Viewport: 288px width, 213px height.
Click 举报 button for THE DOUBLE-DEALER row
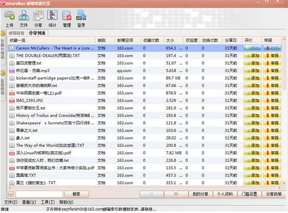(272, 56)
